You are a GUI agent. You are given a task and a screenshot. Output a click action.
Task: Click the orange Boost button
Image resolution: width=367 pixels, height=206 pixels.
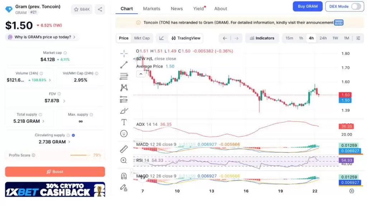(55, 172)
